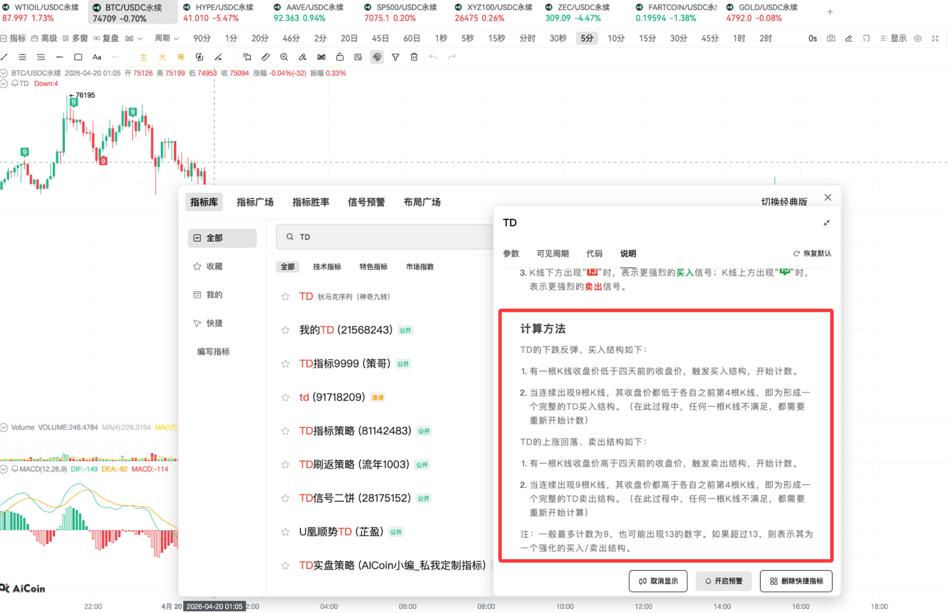The height and width of the screenshot is (613, 949).
Task: Click the camera screenshot icon
Action: coord(831,38)
